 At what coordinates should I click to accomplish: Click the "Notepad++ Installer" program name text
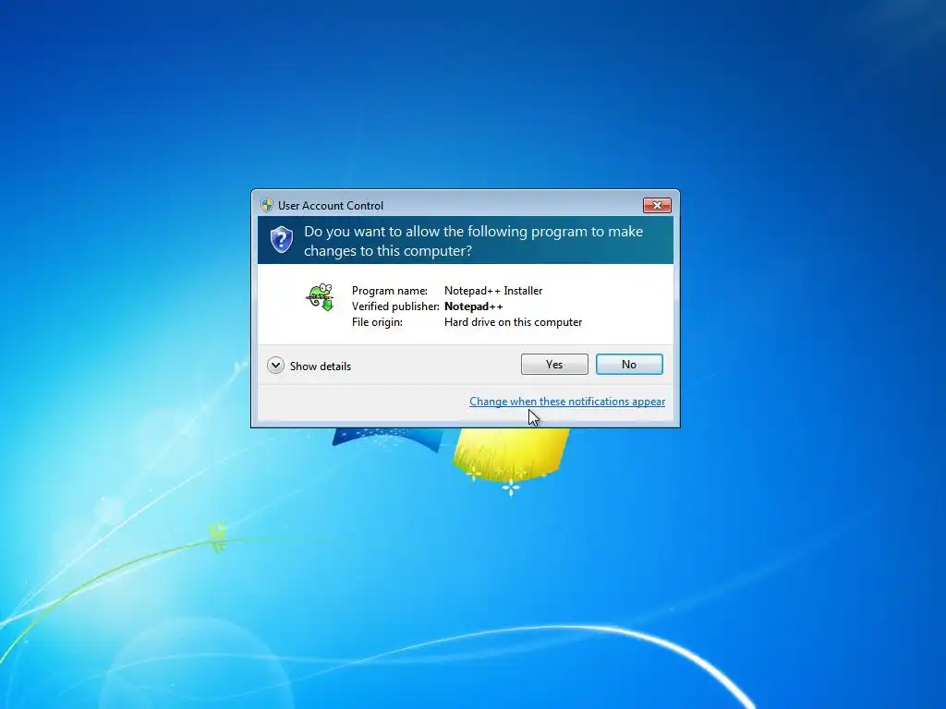pyautogui.click(x=493, y=291)
